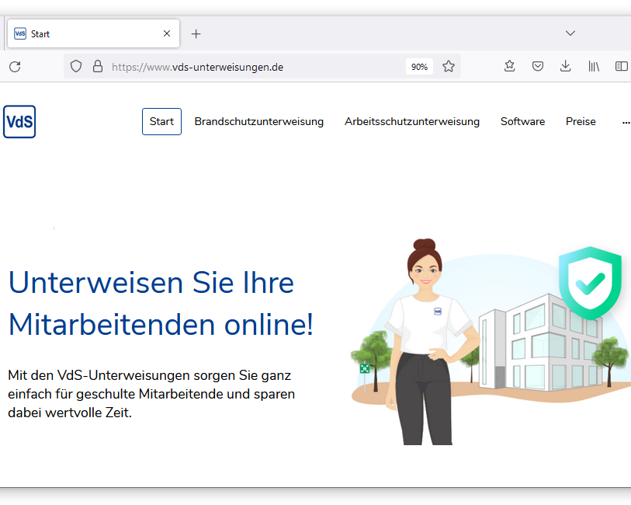Bookmark this page with the star icon
The image size is (631, 505).
(x=449, y=67)
